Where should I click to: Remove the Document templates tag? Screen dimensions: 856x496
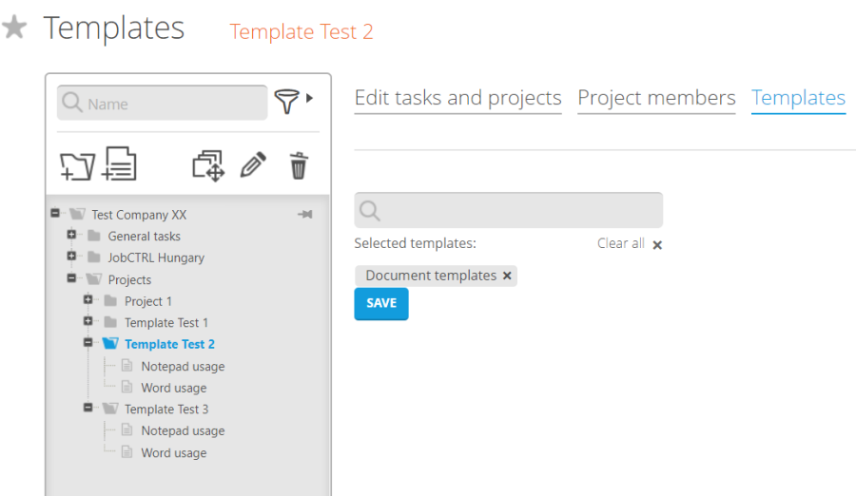click(x=507, y=276)
